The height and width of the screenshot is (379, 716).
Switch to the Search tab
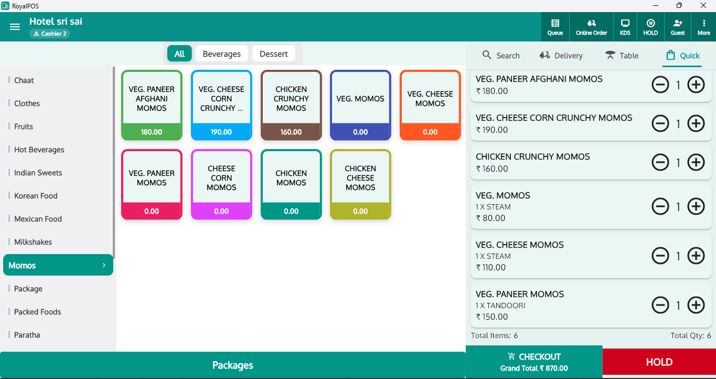click(x=501, y=55)
